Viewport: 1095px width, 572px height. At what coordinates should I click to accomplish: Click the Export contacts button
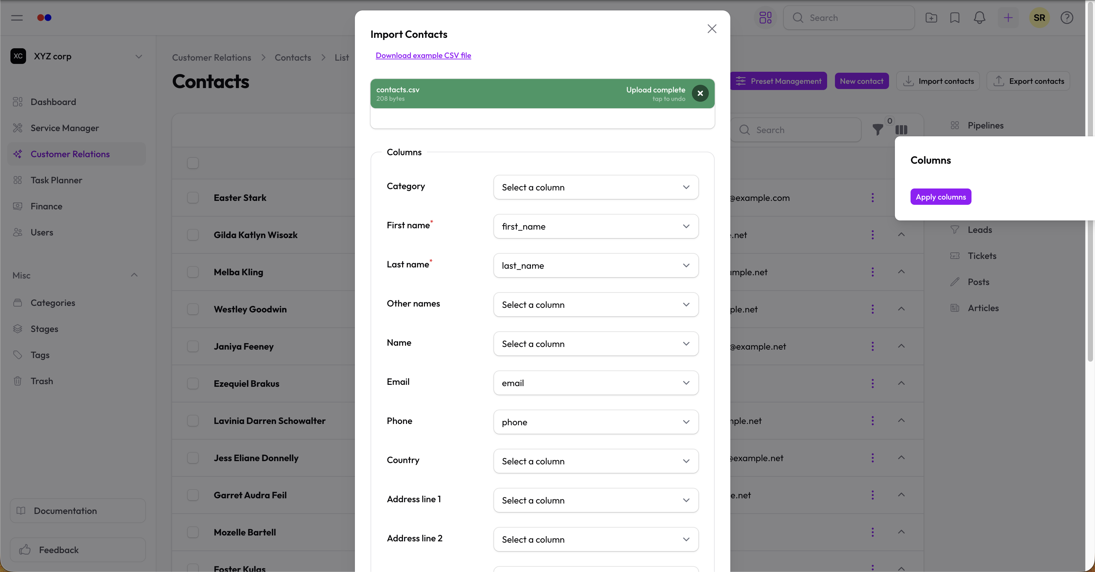pyautogui.click(x=1028, y=81)
